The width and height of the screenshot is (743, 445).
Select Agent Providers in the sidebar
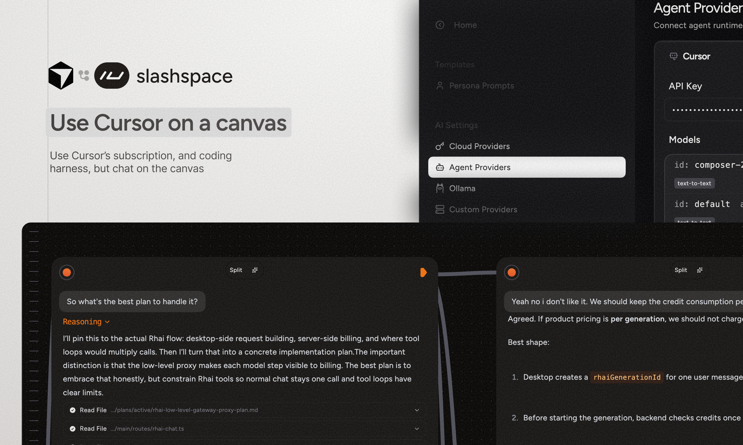[527, 167]
